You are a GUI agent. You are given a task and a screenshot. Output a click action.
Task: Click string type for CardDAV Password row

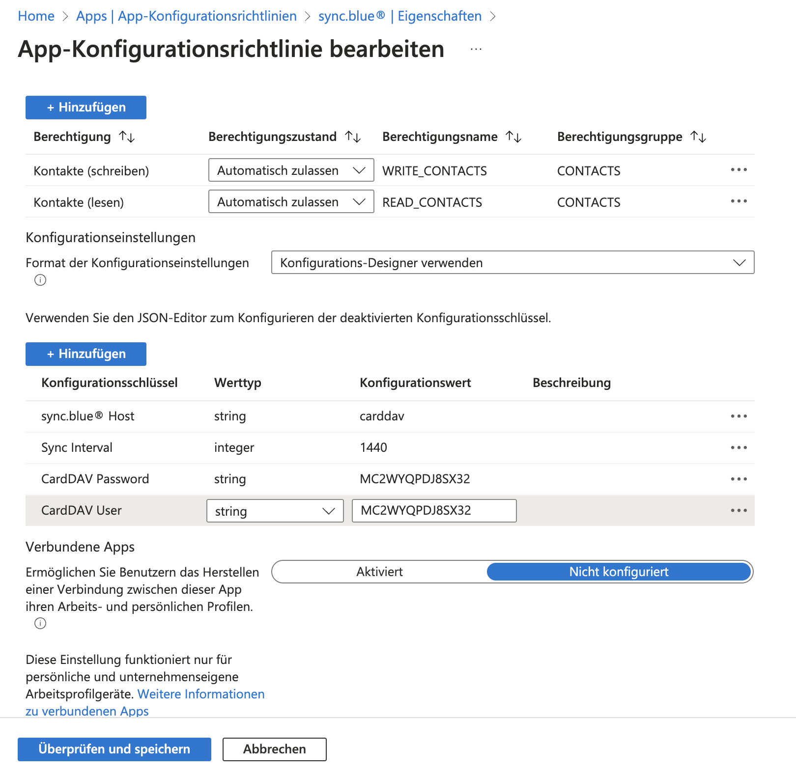point(230,479)
